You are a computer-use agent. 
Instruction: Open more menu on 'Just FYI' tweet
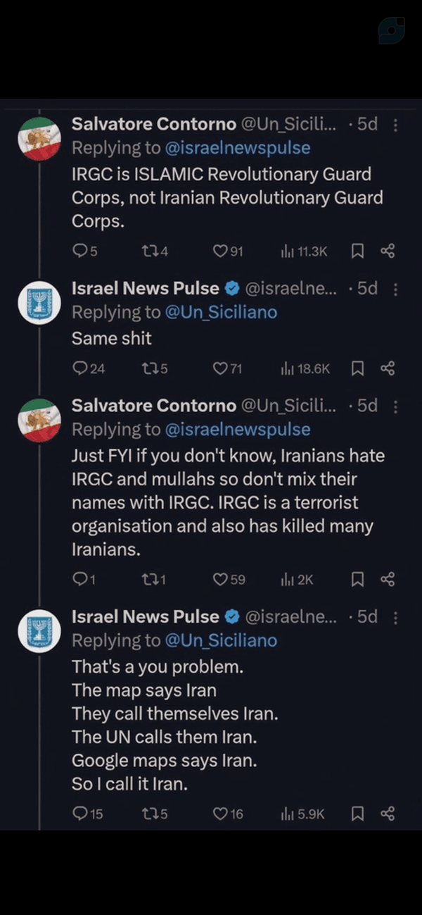395,406
